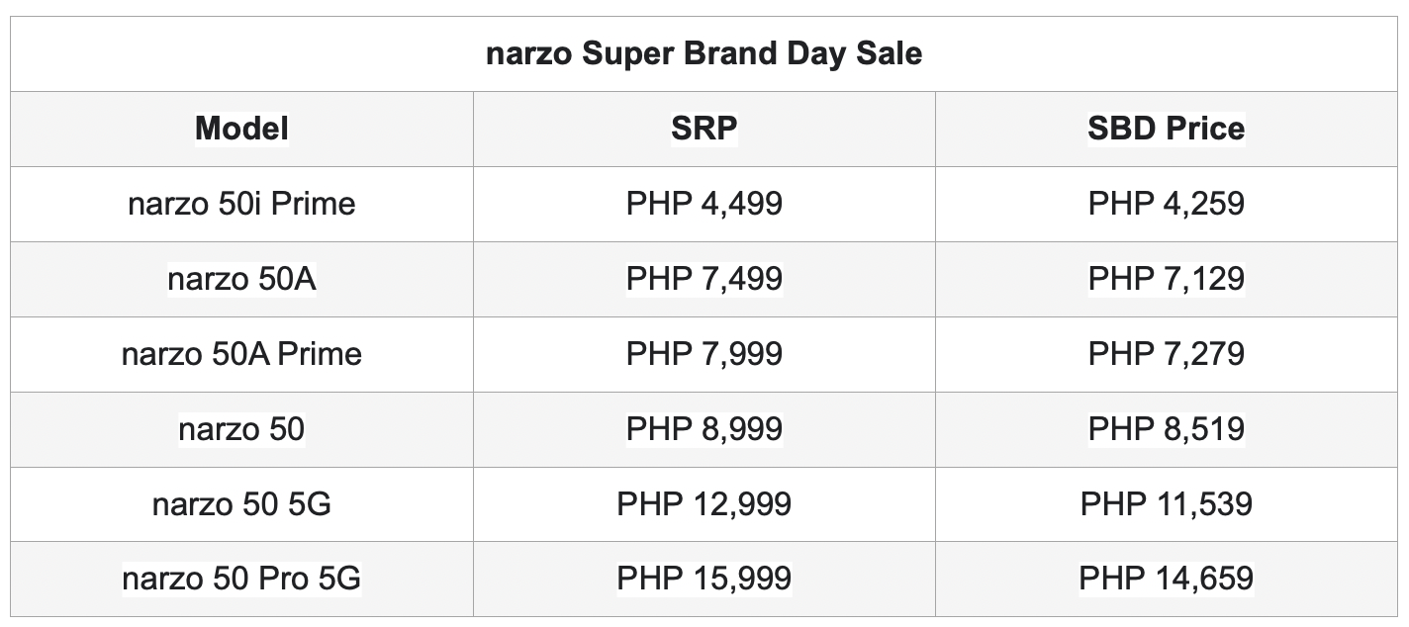Select the PHP 12,999 SRP cell
This screenshot has height=627, width=1409.
[704, 504]
